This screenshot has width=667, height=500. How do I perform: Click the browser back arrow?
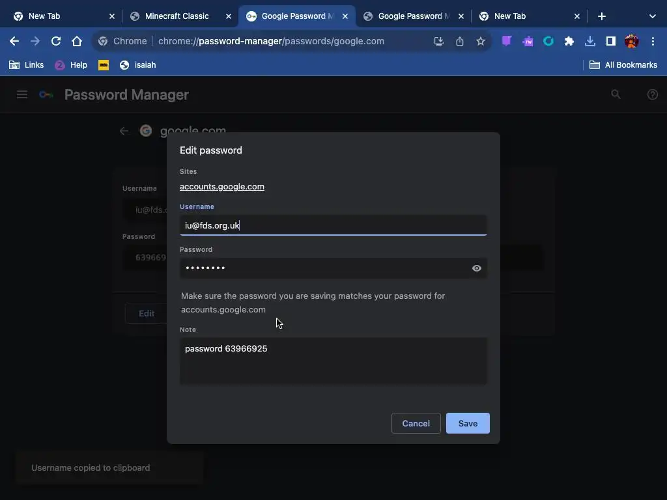coord(14,41)
